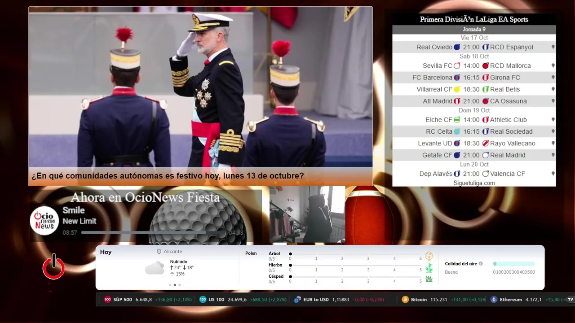Click the OcioNews round logo
The image size is (575, 323).
click(44, 220)
